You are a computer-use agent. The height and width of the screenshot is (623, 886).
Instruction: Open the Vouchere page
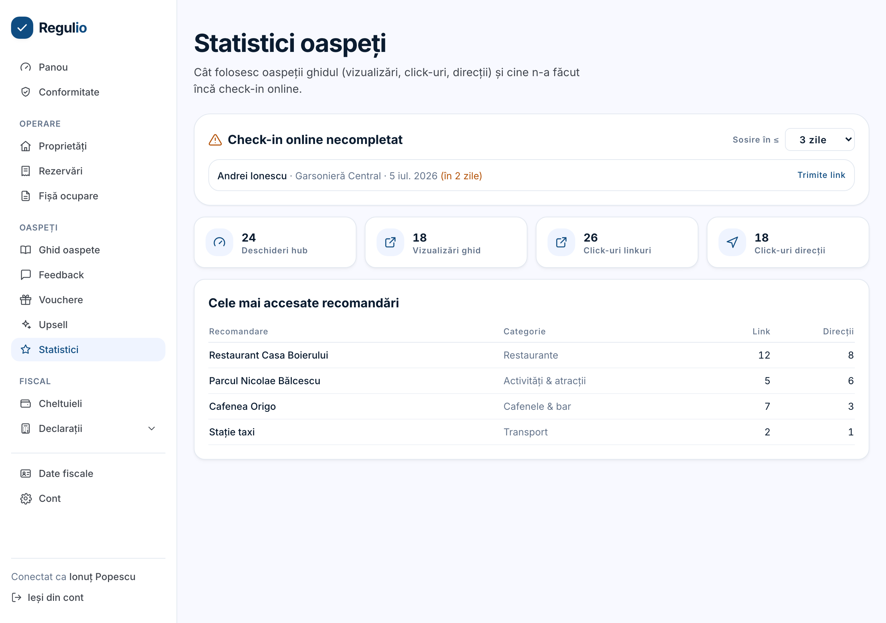pos(88,299)
